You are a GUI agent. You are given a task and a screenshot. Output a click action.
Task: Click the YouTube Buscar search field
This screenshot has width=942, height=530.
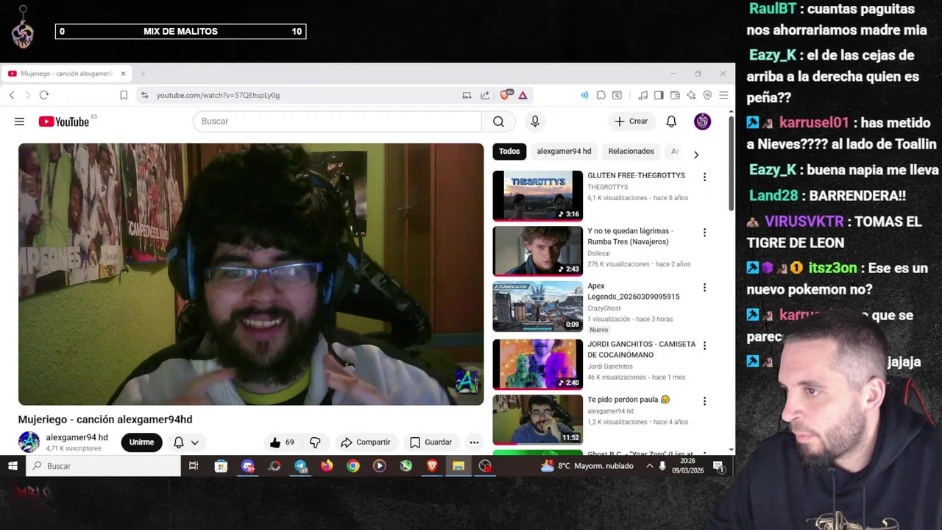[x=337, y=121]
